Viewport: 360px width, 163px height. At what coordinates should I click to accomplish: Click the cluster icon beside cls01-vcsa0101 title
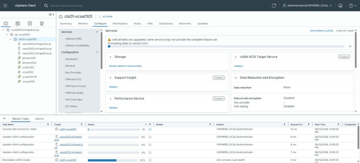tap(60, 17)
